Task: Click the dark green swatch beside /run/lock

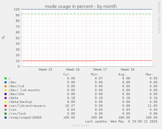Action: 6,114
